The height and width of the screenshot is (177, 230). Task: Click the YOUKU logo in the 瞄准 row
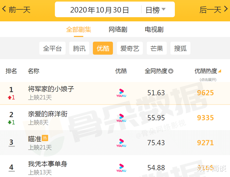pyautogui.click(x=121, y=143)
